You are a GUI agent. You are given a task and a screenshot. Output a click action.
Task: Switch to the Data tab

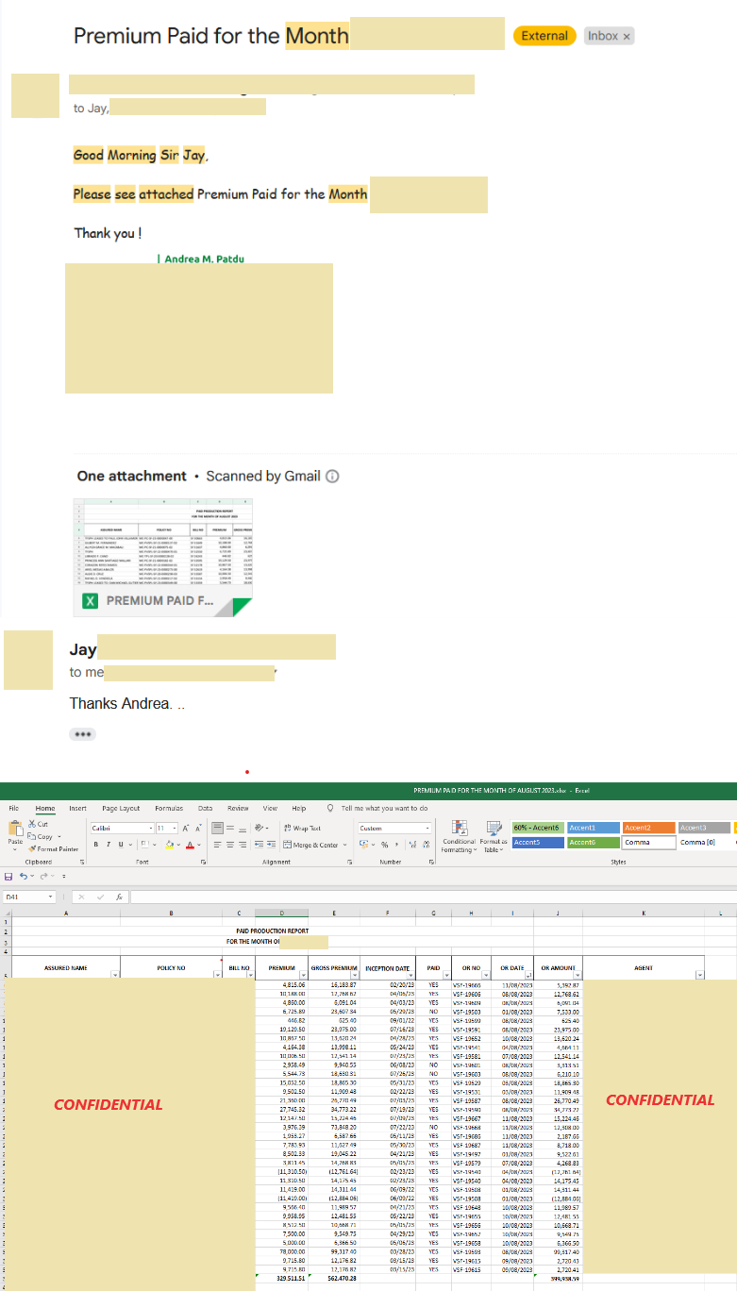(x=205, y=808)
